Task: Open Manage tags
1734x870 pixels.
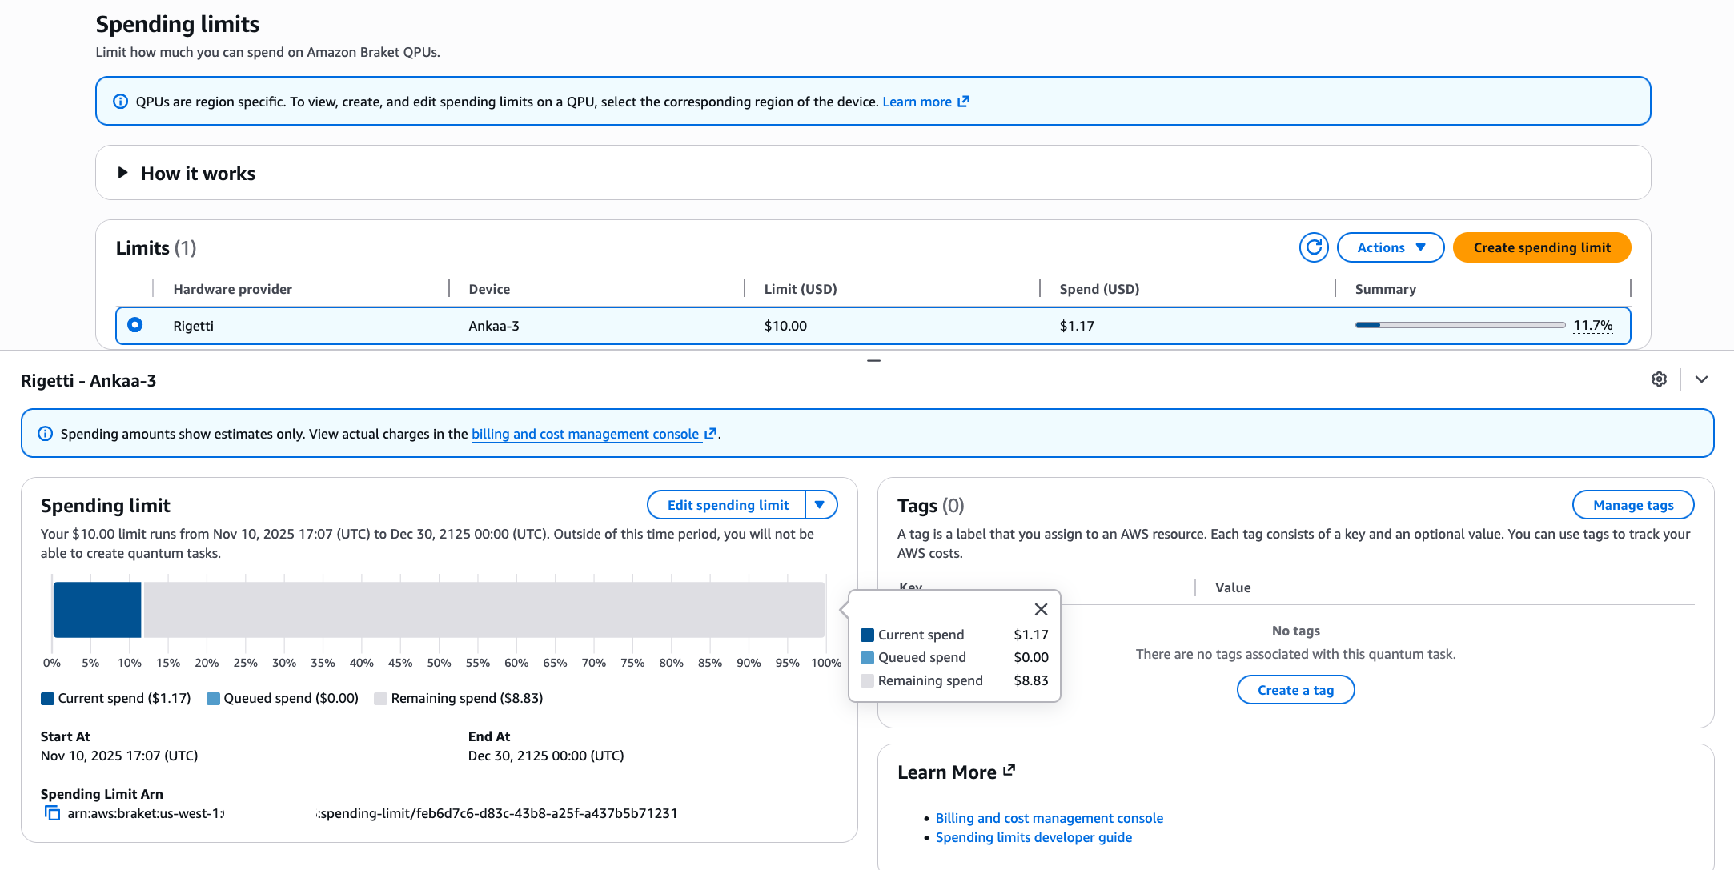Action: (1633, 505)
